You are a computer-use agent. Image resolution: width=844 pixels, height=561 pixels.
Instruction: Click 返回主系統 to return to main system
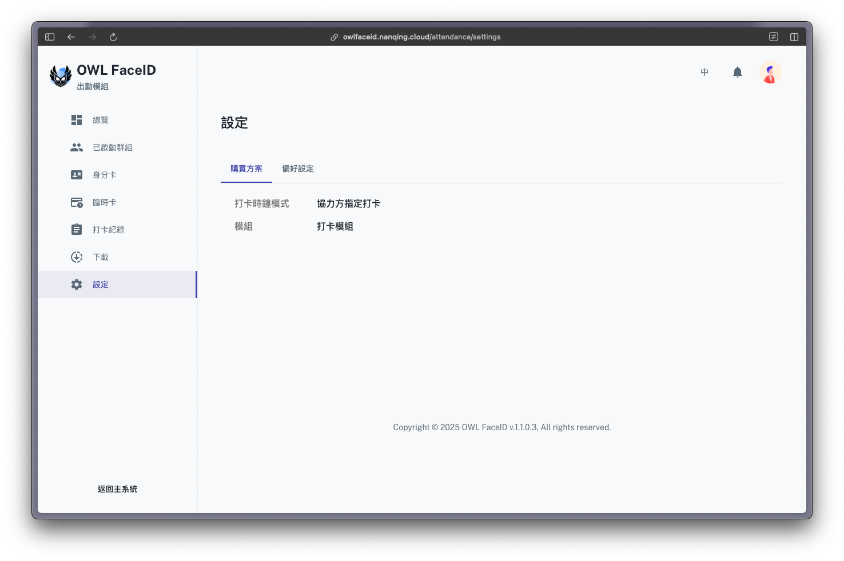pyautogui.click(x=117, y=489)
